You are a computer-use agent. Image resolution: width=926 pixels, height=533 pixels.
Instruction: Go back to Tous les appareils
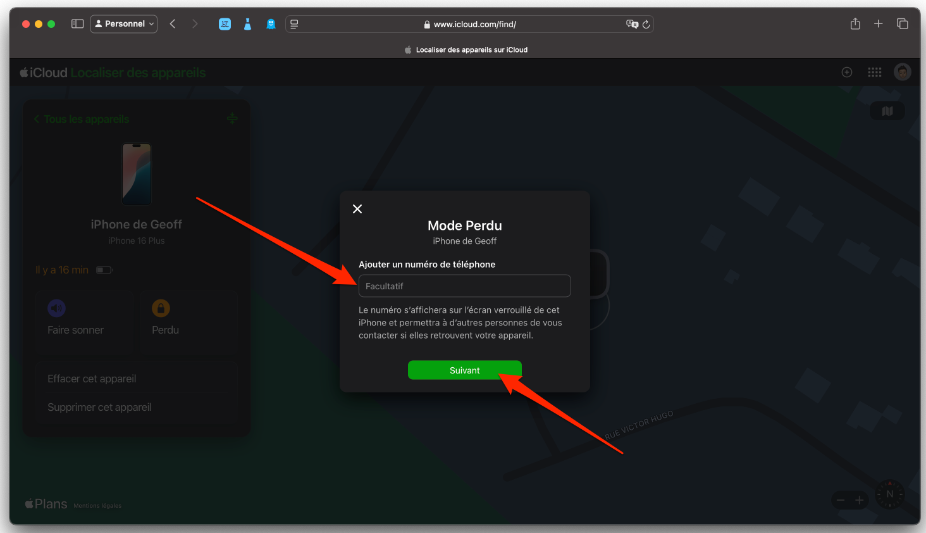pyautogui.click(x=82, y=119)
